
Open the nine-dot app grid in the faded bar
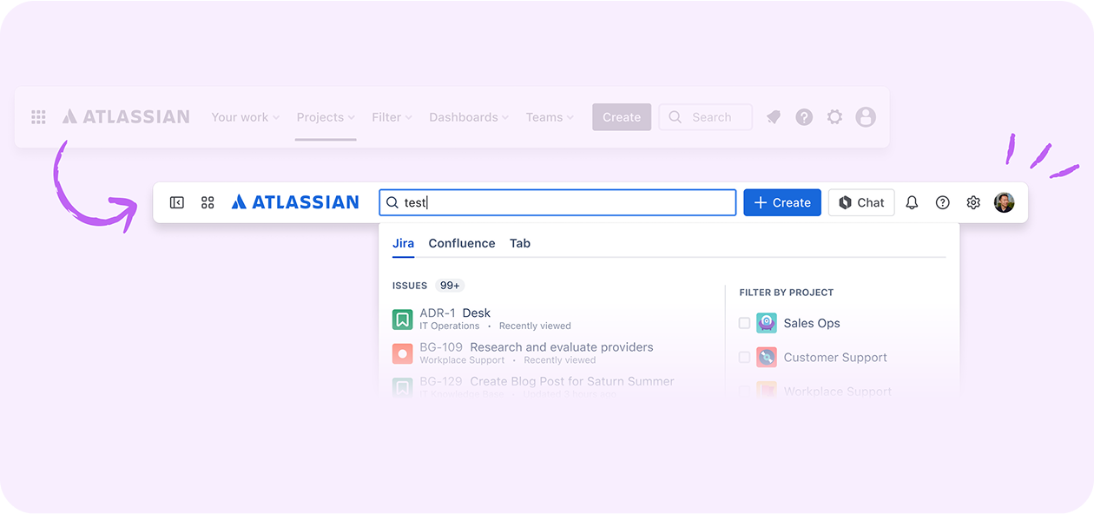click(x=38, y=117)
